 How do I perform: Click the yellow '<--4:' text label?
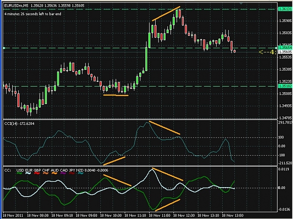pos(268,52)
